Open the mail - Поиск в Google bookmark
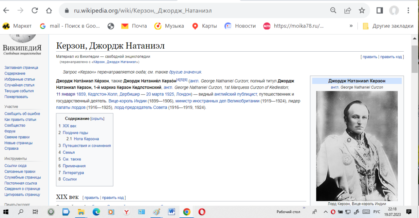The image size is (419, 218). point(70,26)
